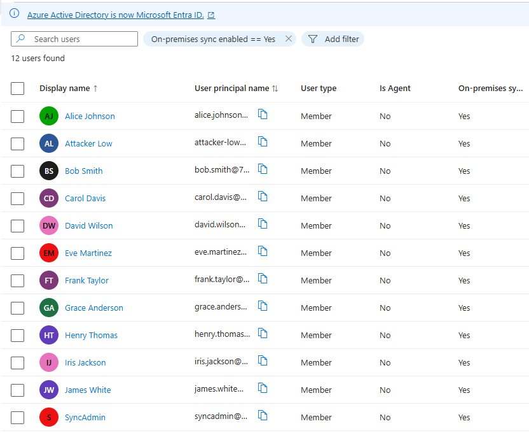The width and height of the screenshot is (529, 440).
Task: Remove the On-premises sync enabled filter
Action: click(289, 39)
